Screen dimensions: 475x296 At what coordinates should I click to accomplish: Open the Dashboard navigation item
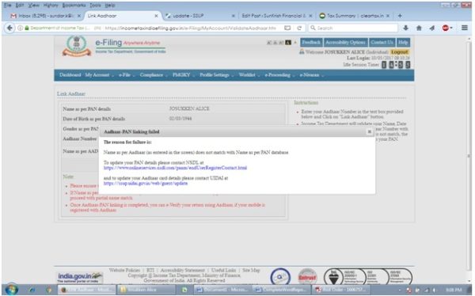pyautogui.click(x=70, y=75)
